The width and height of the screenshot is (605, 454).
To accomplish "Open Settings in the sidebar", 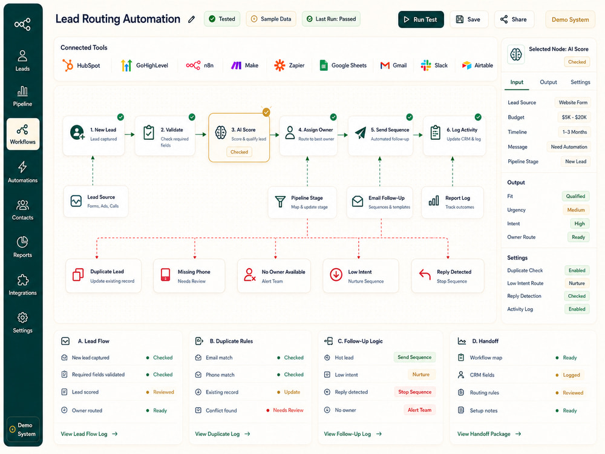I will tap(22, 323).
